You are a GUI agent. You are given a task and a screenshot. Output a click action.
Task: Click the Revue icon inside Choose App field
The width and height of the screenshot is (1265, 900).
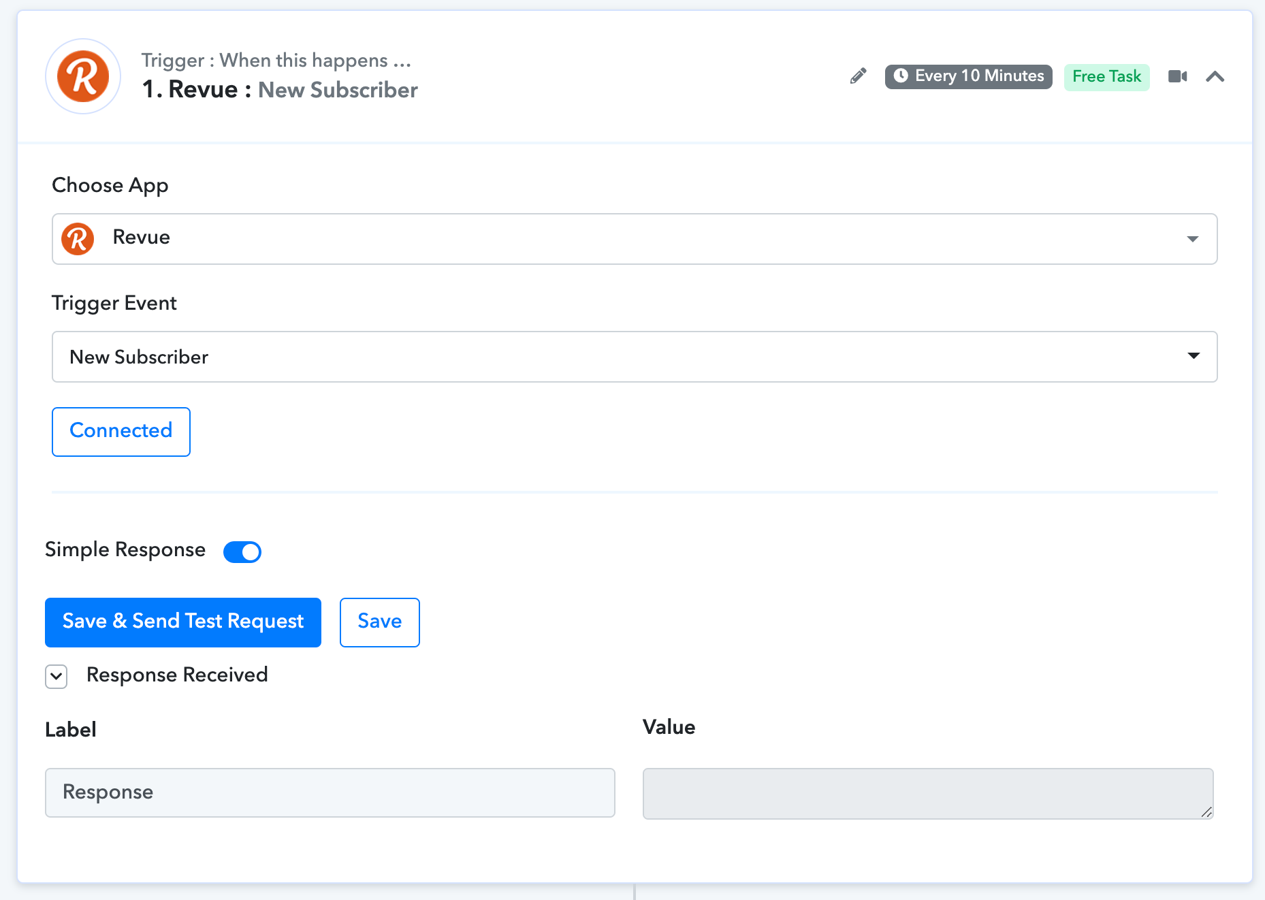pos(78,239)
